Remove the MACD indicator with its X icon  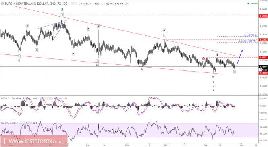point(52,99)
